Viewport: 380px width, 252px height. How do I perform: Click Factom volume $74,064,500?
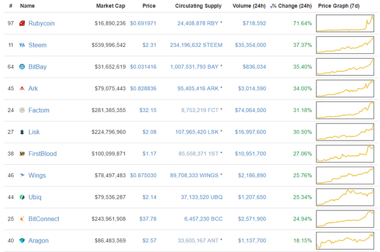(251, 110)
